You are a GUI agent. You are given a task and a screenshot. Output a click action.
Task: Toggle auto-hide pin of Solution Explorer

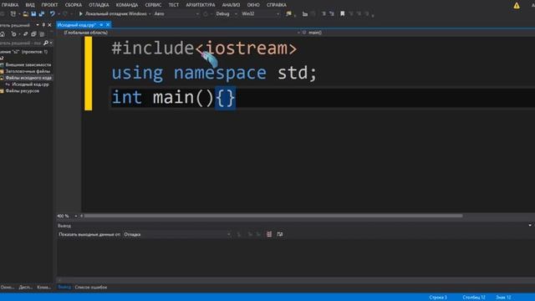click(43, 25)
